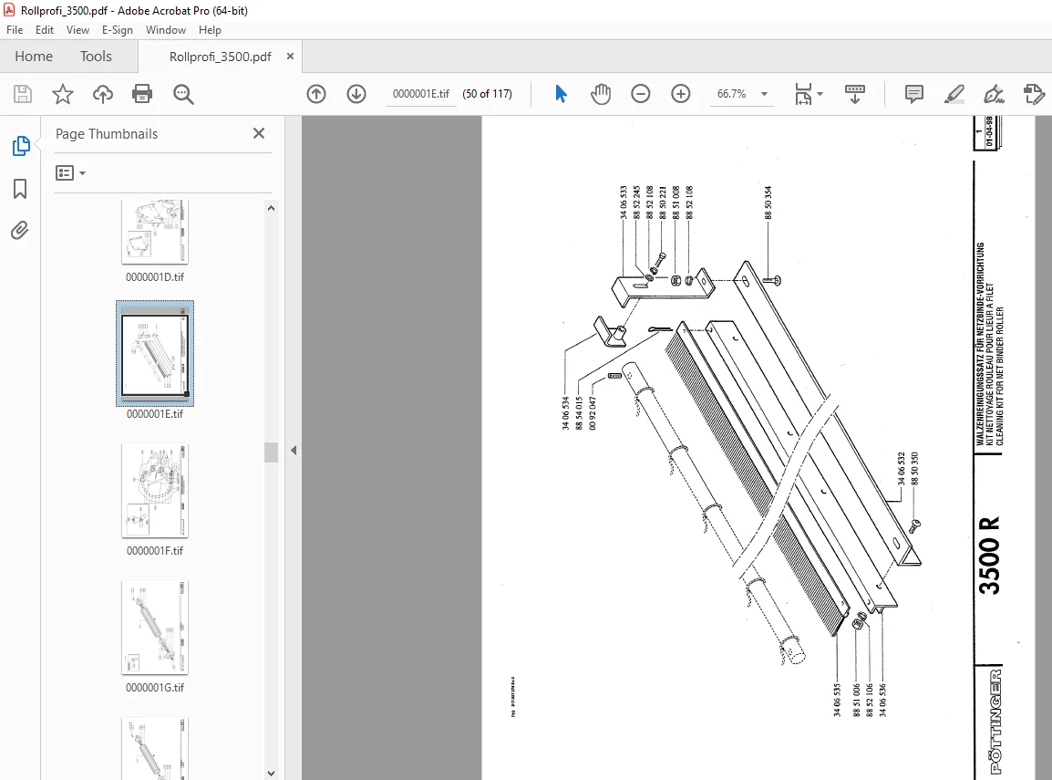Open the Edit menu
This screenshot has width=1052, height=780.
coord(45,30)
